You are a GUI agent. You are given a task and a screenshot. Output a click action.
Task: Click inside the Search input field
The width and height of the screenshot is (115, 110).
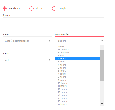53,21
